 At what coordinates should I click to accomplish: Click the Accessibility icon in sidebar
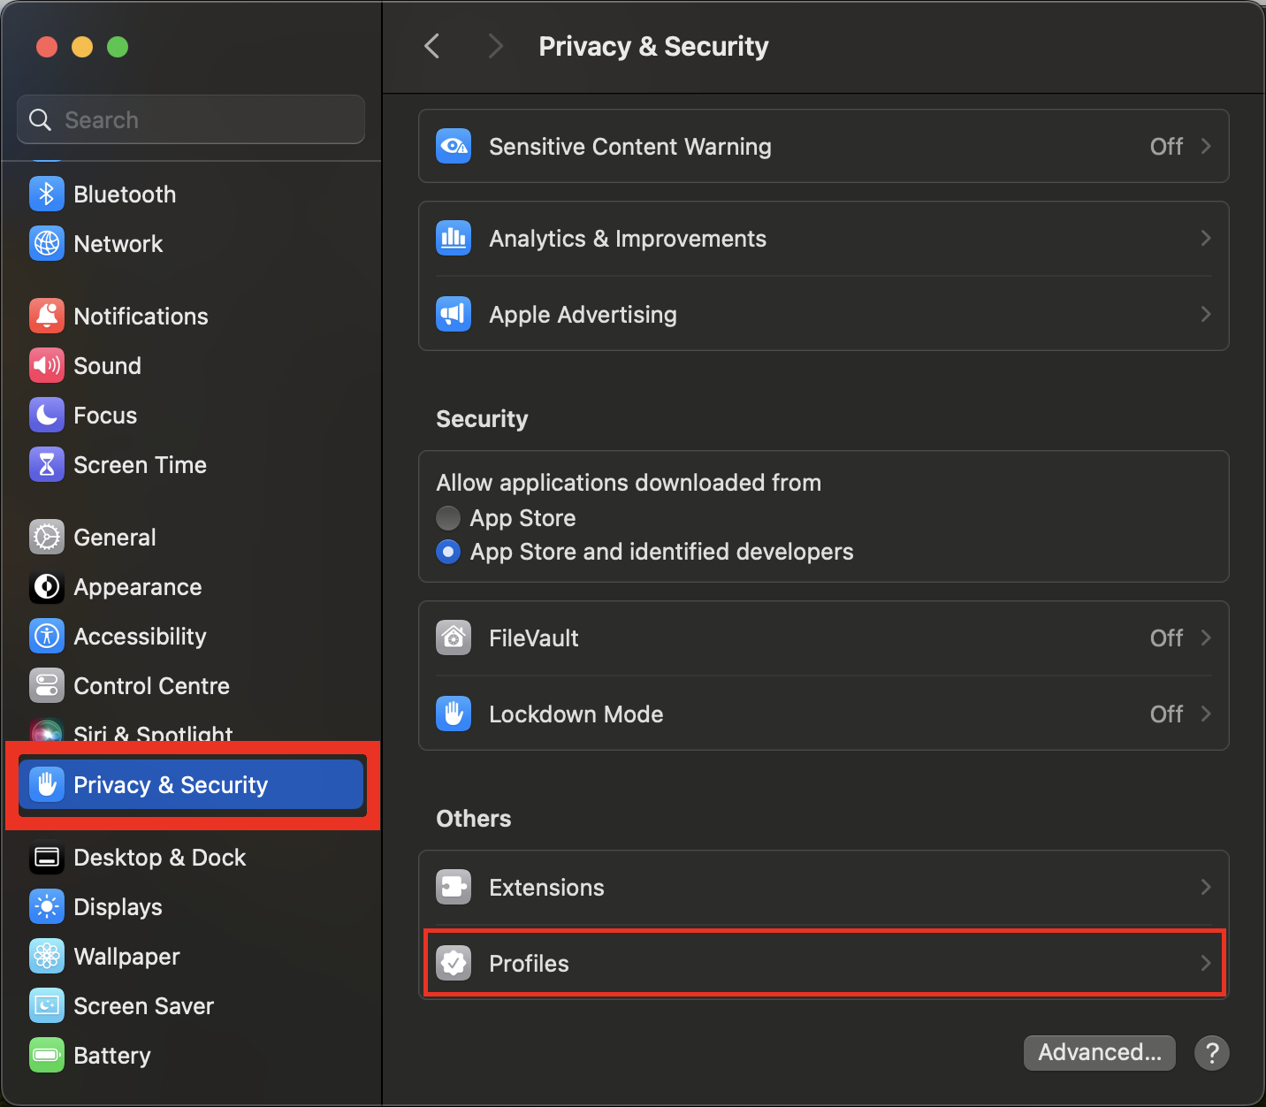46,637
